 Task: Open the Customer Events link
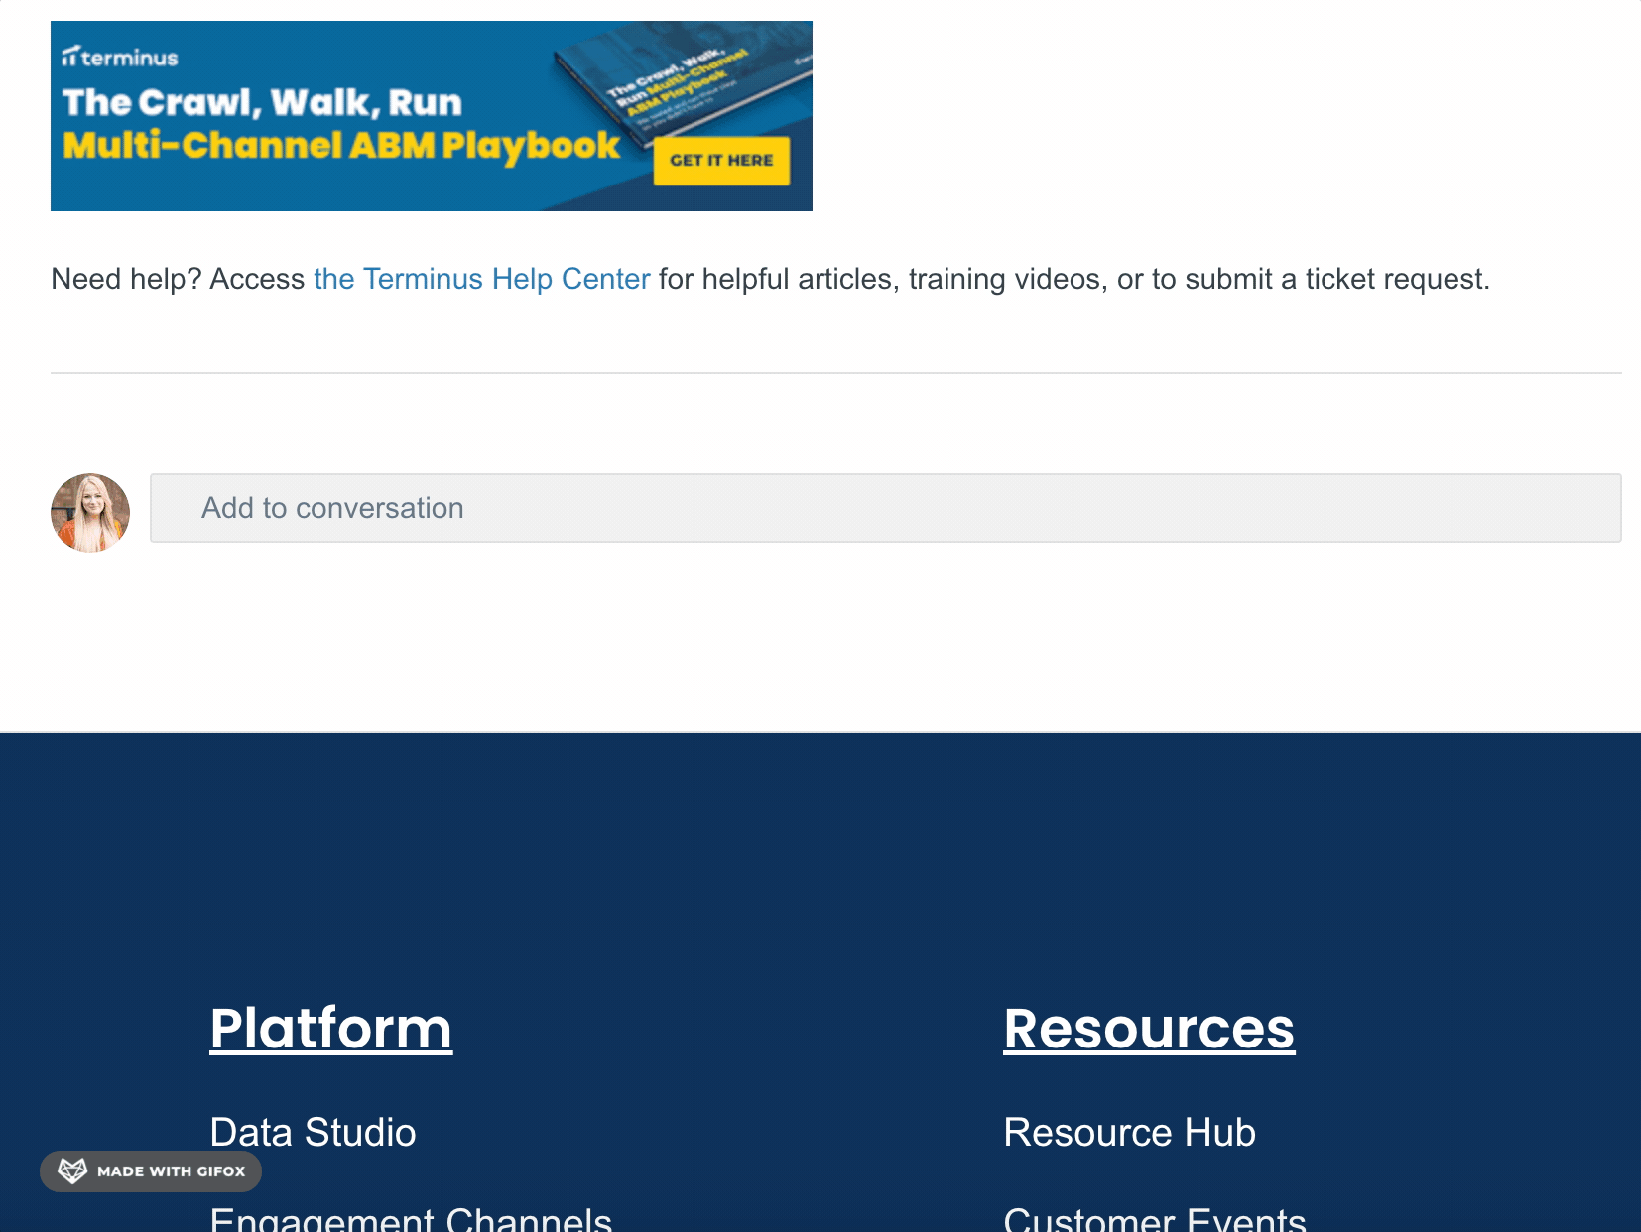tap(1155, 1218)
